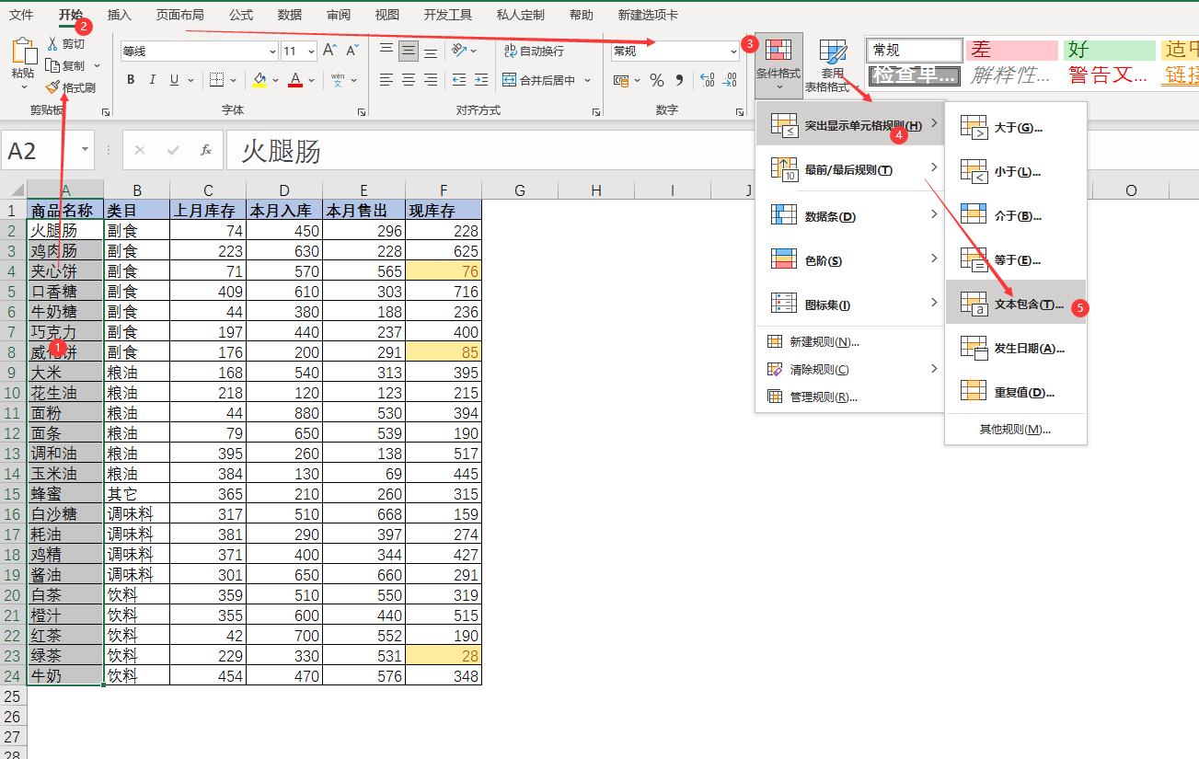
Task: Apply the yellow fill color bucket
Action: click(x=260, y=80)
